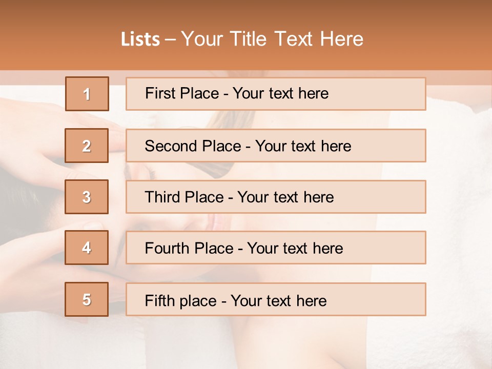Click the Your Title Text Here heading
The height and width of the screenshot is (369, 492).
[x=272, y=39]
